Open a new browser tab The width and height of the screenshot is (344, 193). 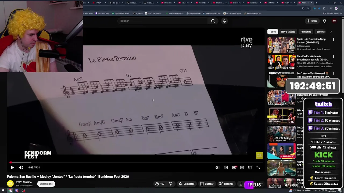(316, 3)
